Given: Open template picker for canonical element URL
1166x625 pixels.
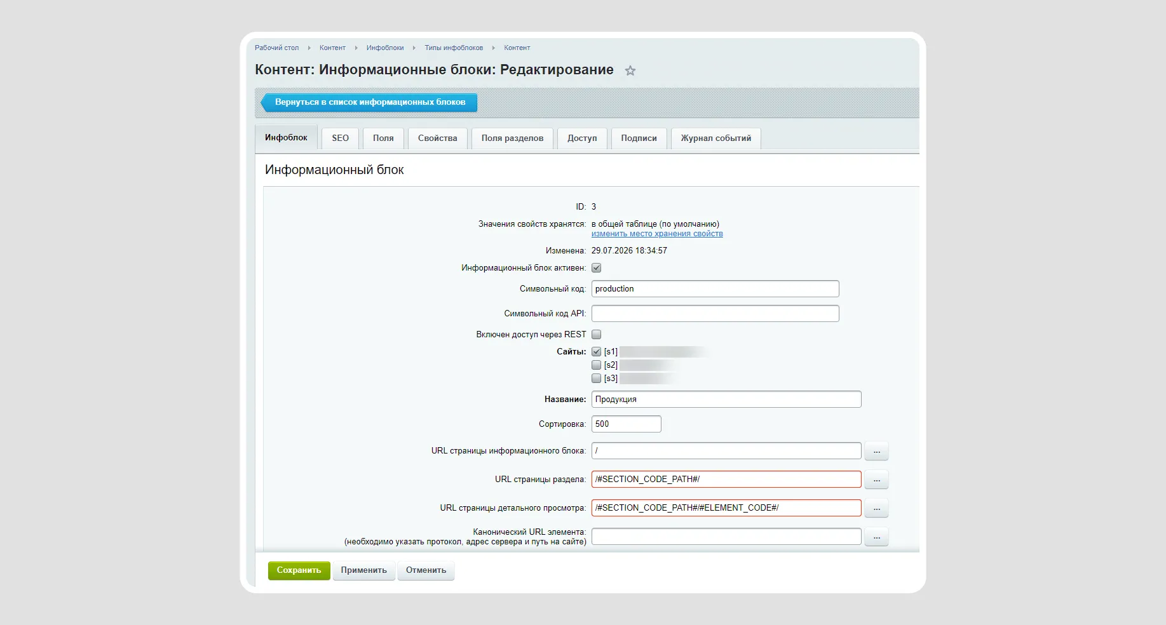Looking at the screenshot, I should click(876, 537).
